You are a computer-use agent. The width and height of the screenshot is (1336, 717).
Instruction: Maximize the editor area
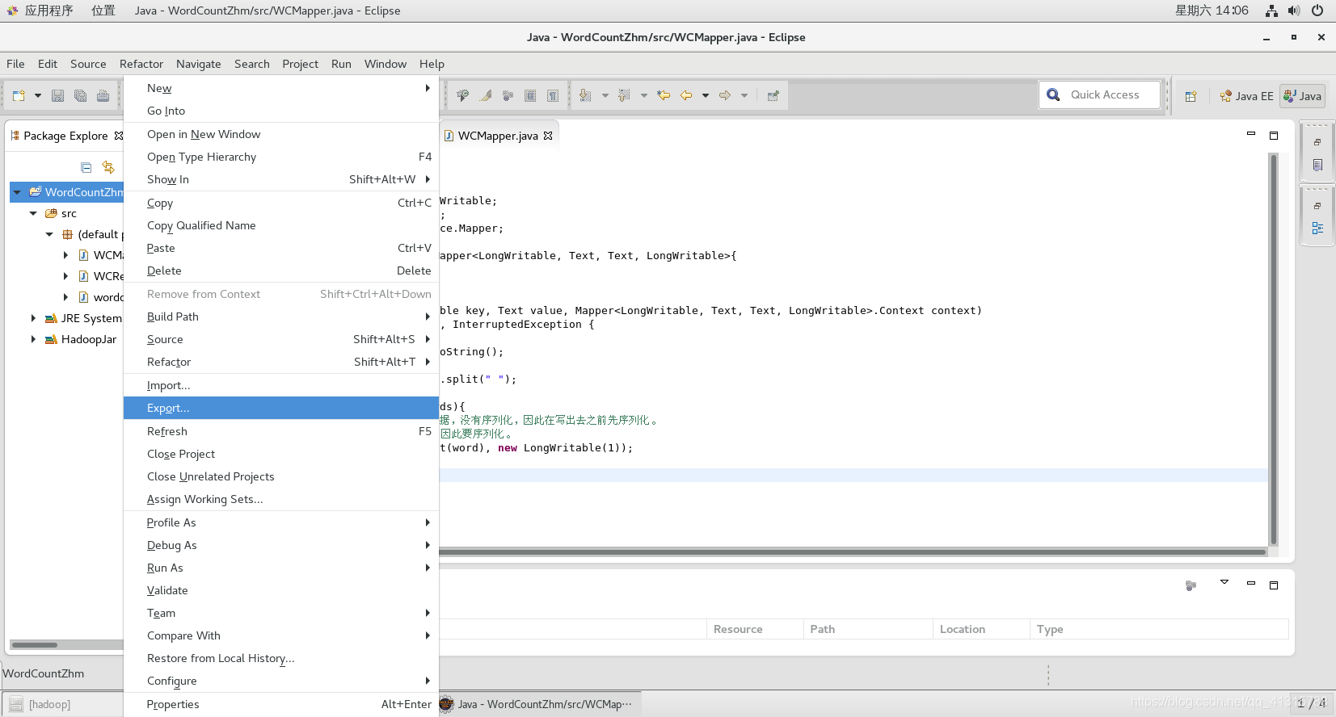tap(1274, 136)
